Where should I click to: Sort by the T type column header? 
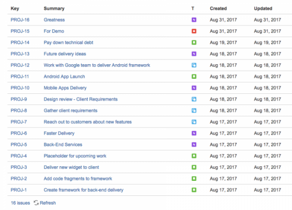coord(193,9)
